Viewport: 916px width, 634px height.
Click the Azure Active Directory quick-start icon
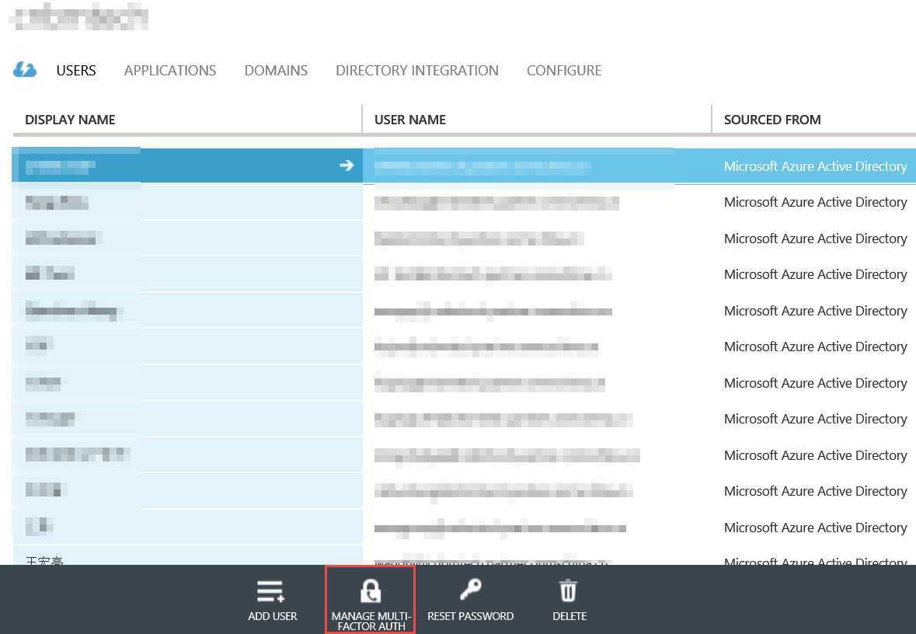[25, 69]
